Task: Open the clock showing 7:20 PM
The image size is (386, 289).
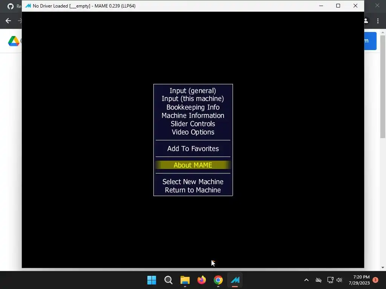Action: tap(359, 280)
